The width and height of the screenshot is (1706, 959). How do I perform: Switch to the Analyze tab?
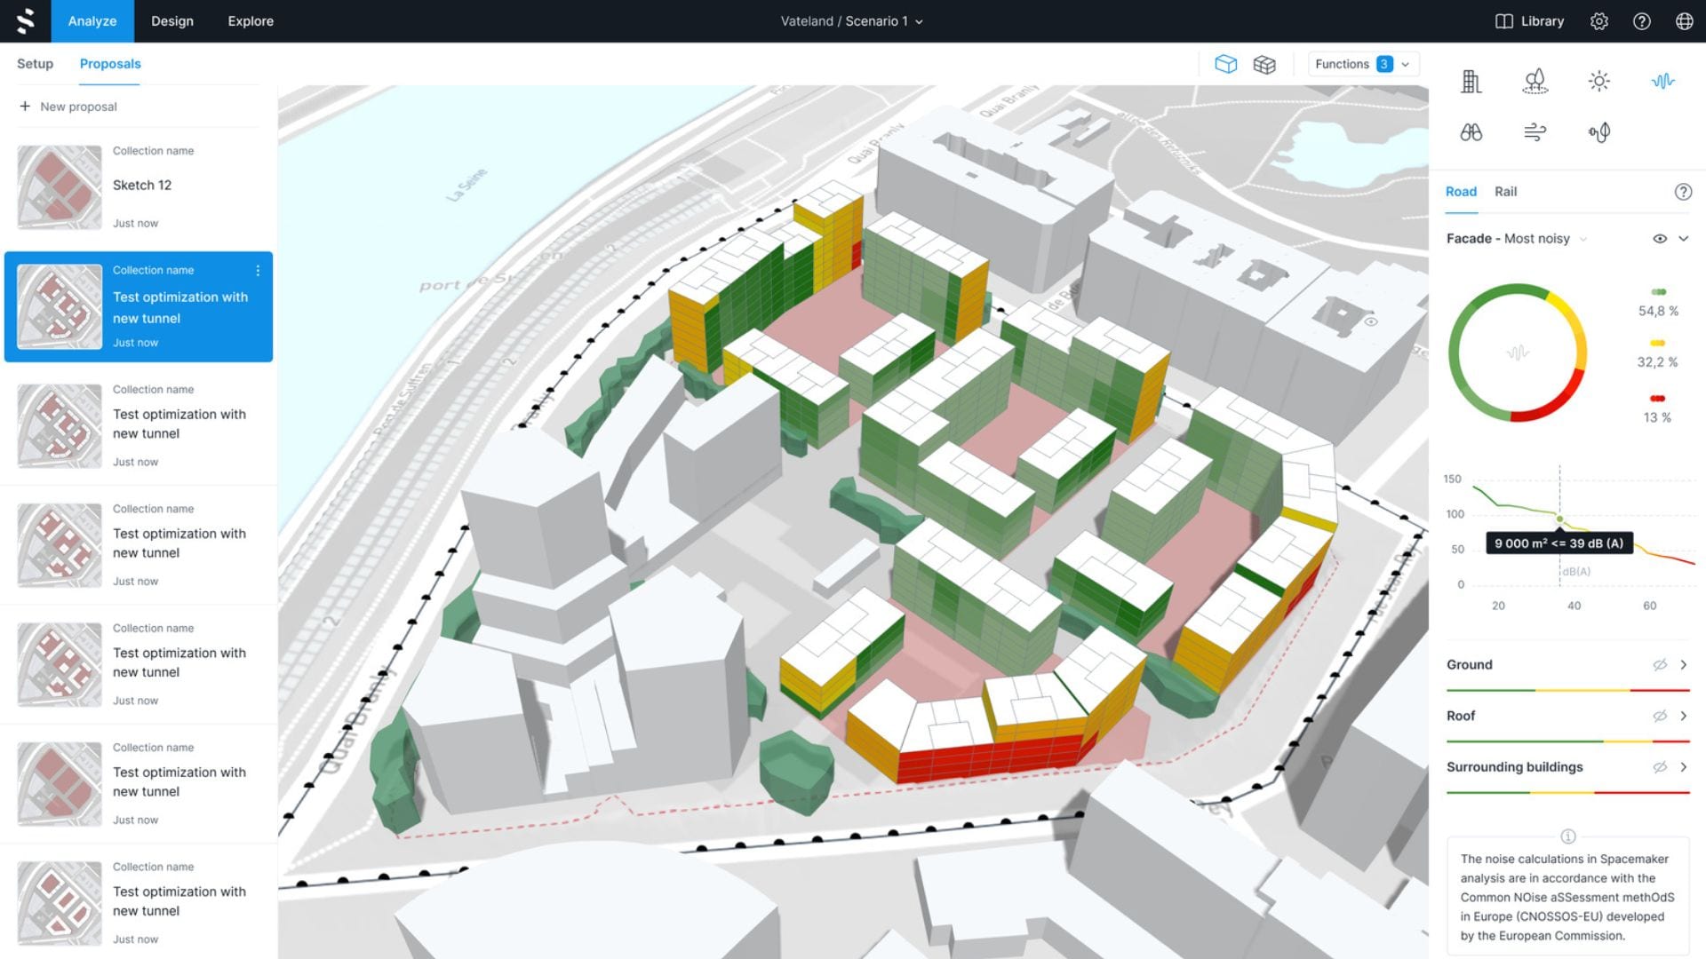point(92,21)
